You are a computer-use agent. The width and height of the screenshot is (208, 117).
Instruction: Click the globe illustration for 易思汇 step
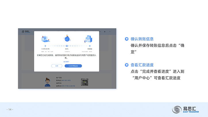(67, 38)
